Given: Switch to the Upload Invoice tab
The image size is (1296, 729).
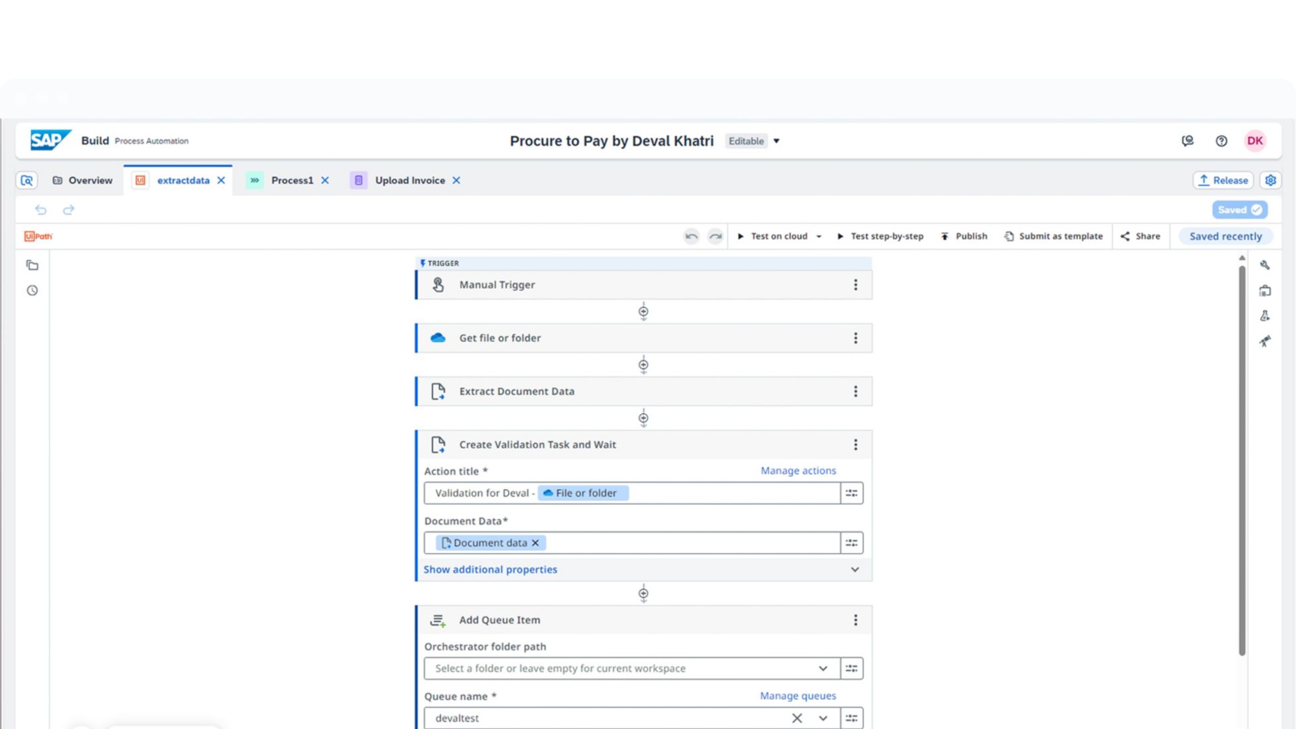Looking at the screenshot, I should tap(409, 180).
